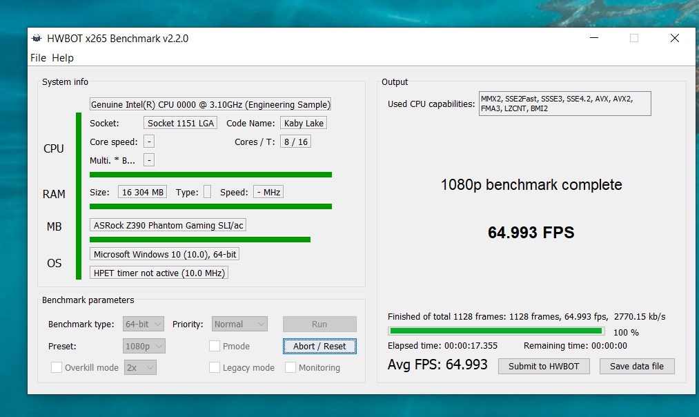Click the empty RAM Type field
Viewport: 699px width, 417px height.
pyautogui.click(x=207, y=192)
